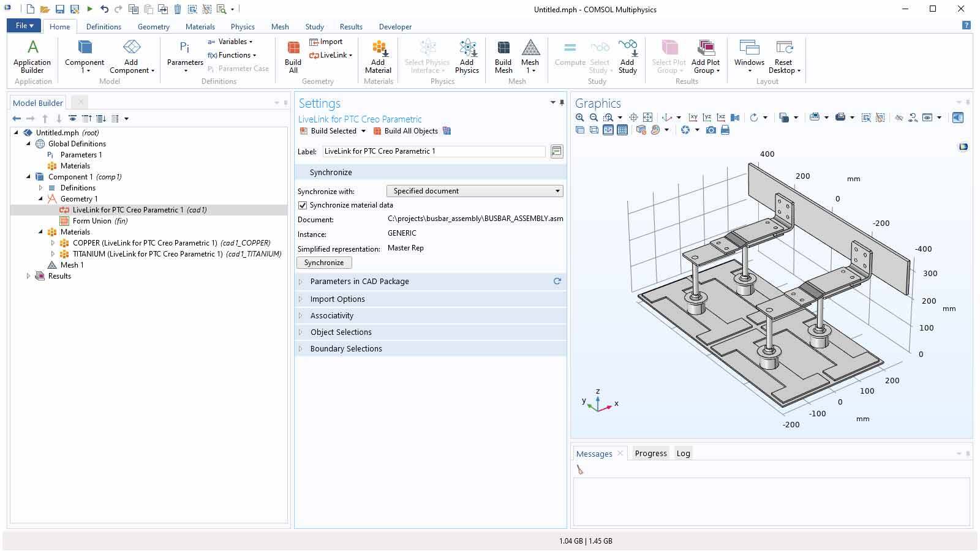
Task: Uncheck Synchronize material data
Action: [x=303, y=205]
